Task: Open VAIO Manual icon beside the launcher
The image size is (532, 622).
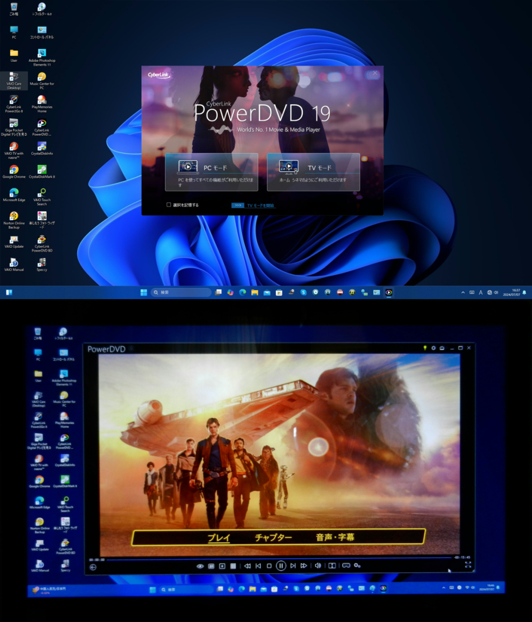Action: pos(14,265)
